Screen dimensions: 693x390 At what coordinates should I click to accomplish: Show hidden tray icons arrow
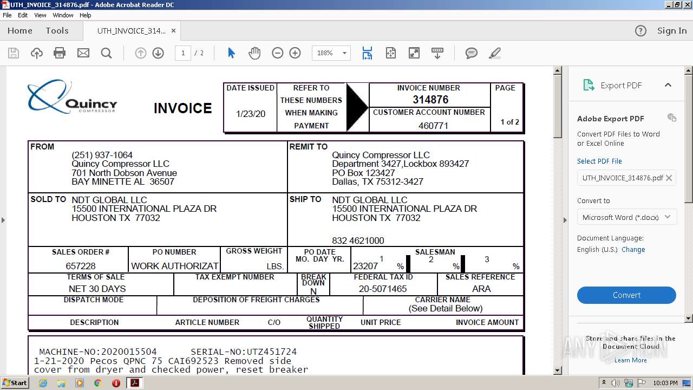[x=604, y=382]
